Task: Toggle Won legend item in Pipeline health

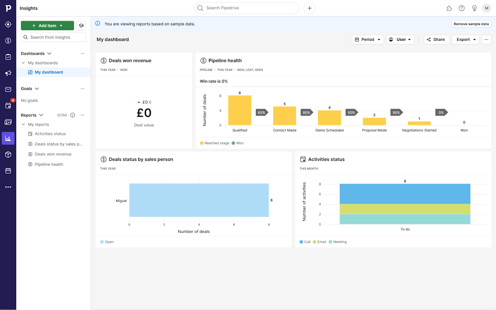Action: [x=238, y=143]
